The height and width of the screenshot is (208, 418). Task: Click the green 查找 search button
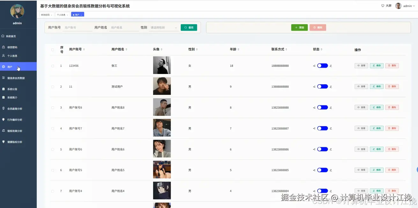pos(189,28)
